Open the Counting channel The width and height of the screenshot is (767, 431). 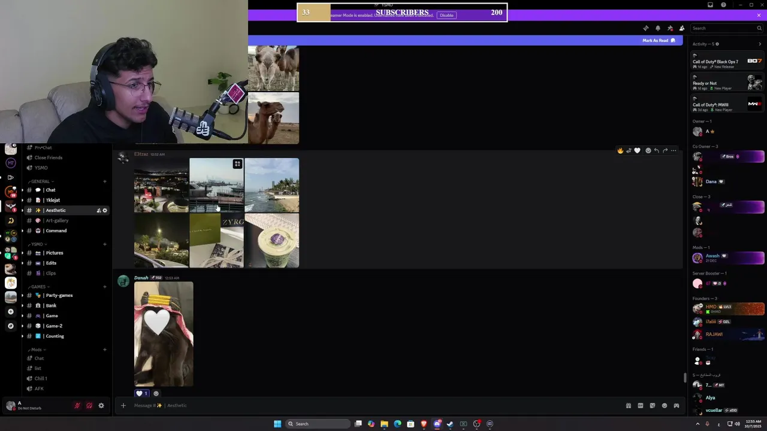click(x=66, y=336)
